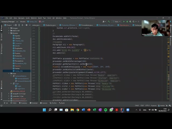Screen dimensions: 172x129
Task: Hide the Project panel with minus icon
Action: [x=30, y=25]
